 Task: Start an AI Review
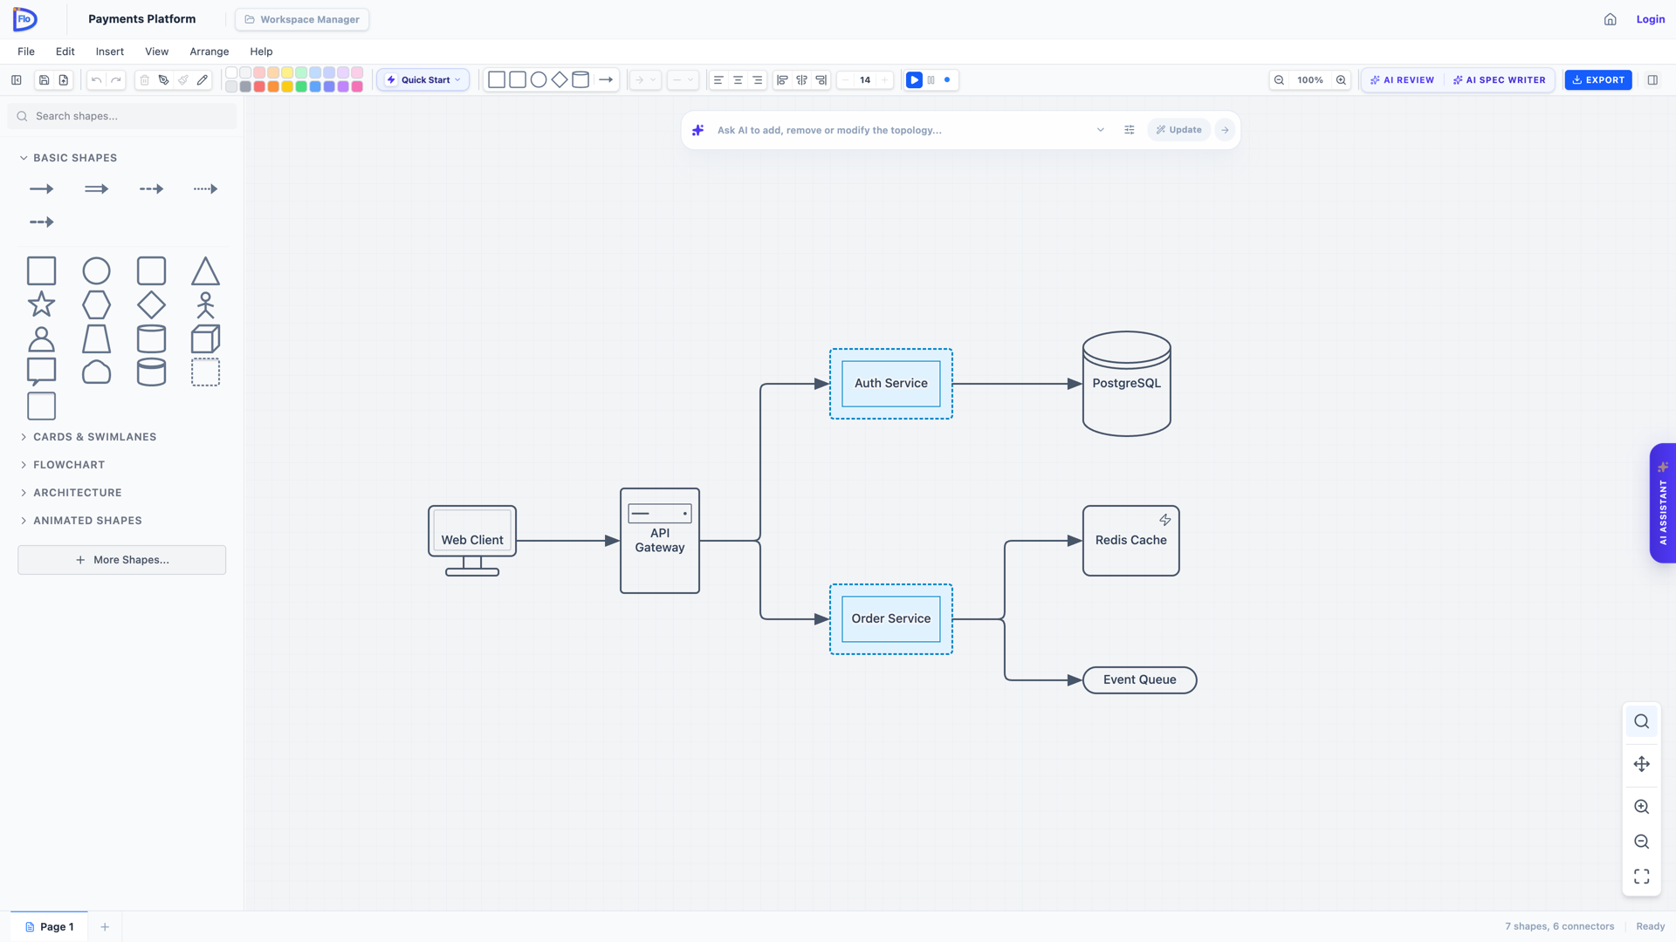click(x=1402, y=80)
